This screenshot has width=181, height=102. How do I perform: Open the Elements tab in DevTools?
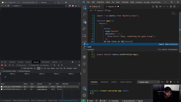[x=12, y=62]
